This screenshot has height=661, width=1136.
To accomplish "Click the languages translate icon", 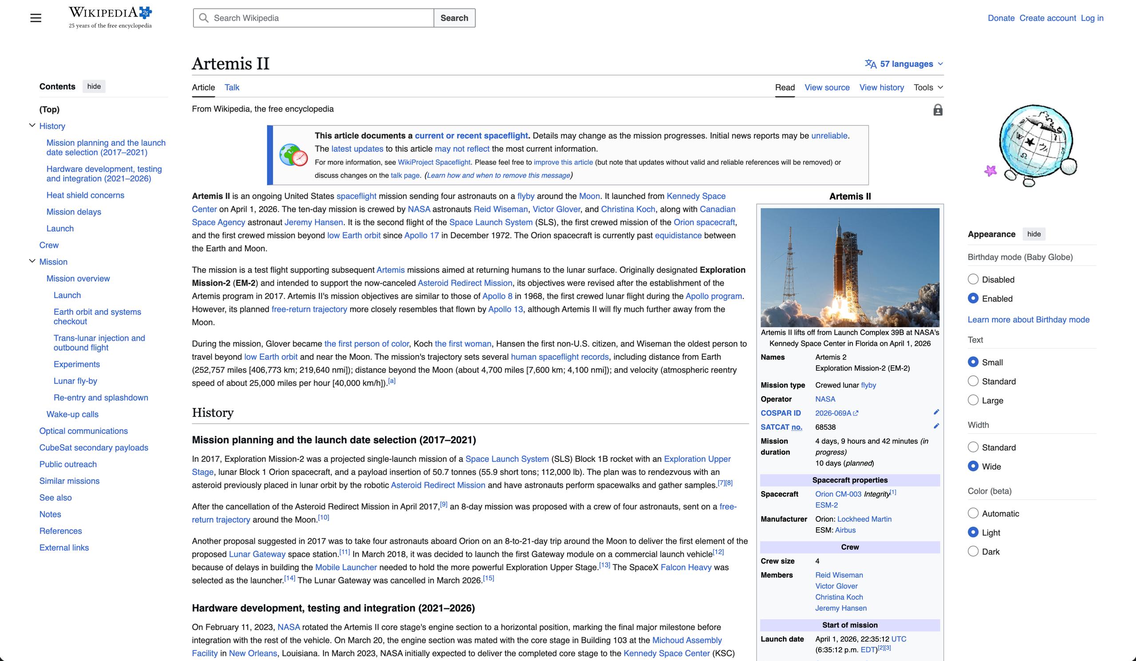I will tap(871, 64).
